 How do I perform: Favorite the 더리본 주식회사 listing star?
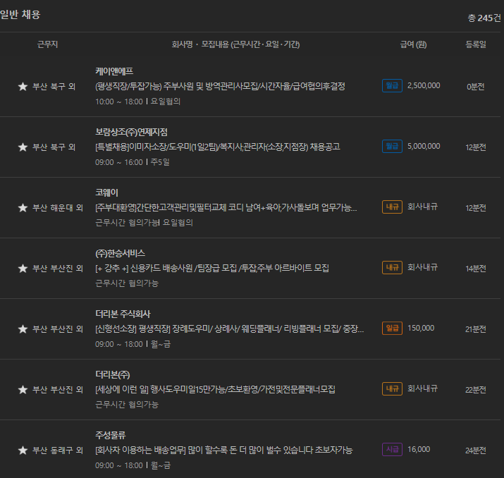tap(23, 329)
